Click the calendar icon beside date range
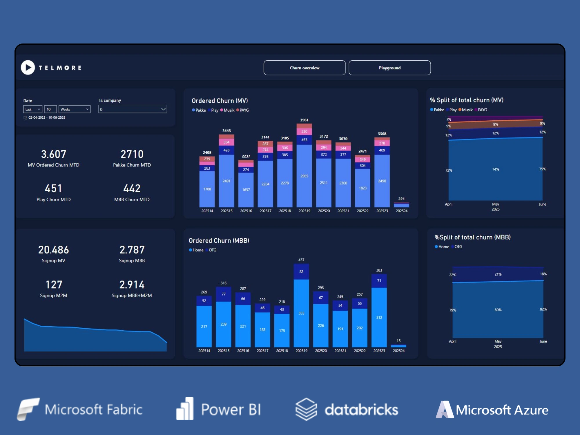The image size is (580, 435). (x=25, y=117)
